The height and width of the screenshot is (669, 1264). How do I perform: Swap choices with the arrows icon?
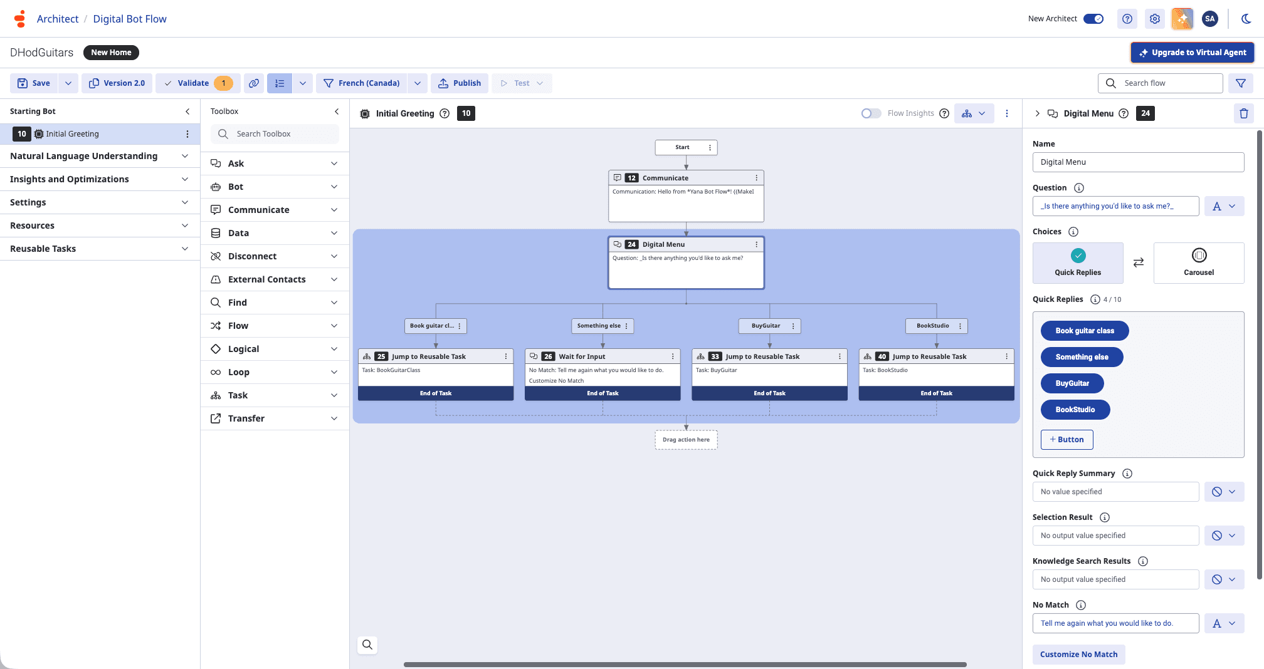(x=1139, y=262)
